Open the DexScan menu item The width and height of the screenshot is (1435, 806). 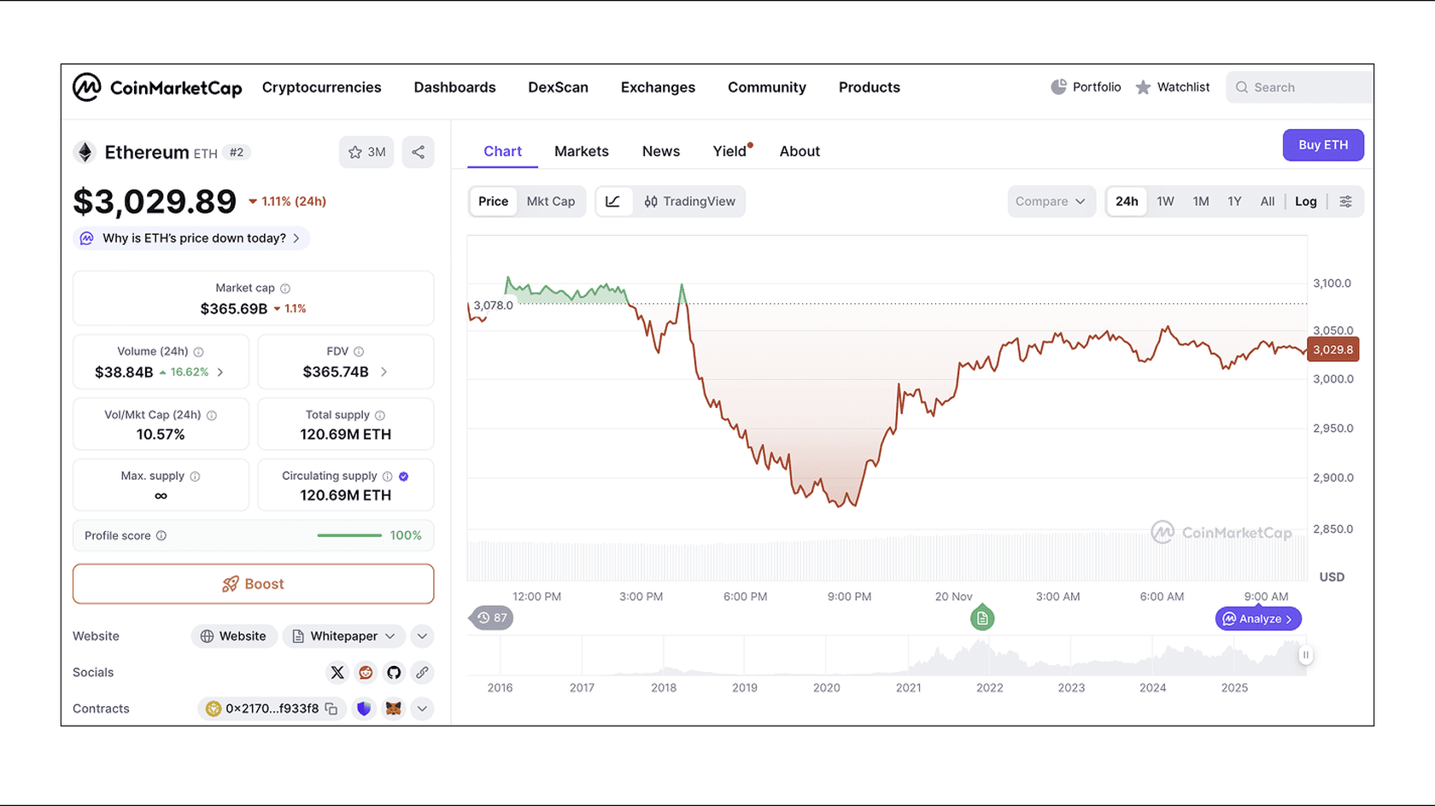[x=558, y=87]
